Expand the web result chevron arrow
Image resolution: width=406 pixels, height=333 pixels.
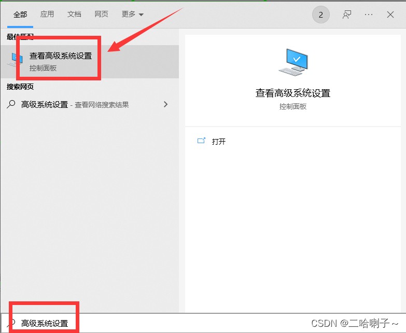(166, 104)
